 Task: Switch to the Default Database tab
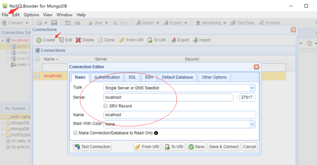click(177, 77)
